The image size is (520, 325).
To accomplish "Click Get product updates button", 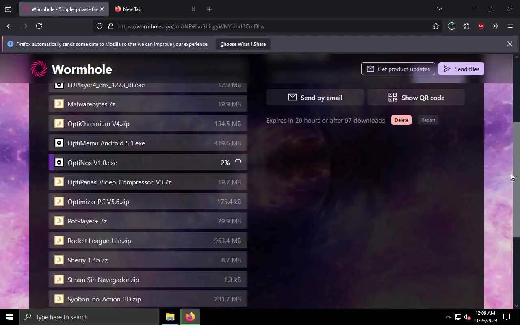I will pyautogui.click(x=398, y=69).
